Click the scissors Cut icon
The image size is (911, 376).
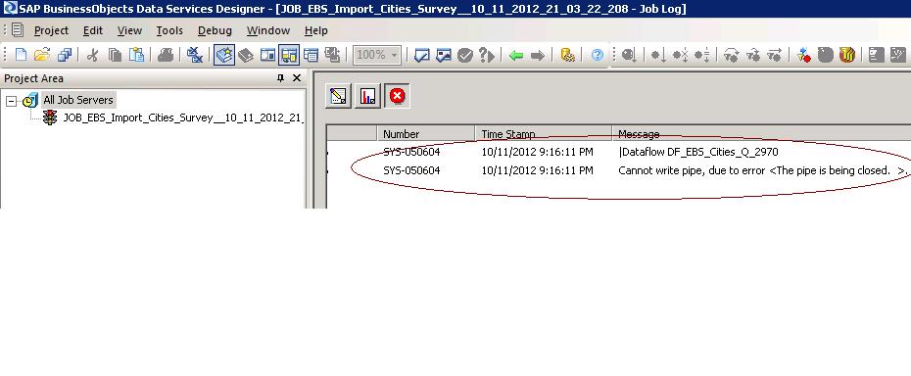coord(92,55)
